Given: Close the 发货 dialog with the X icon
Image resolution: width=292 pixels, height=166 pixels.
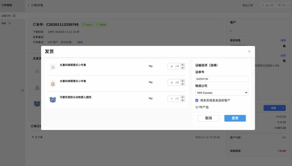Looking at the screenshot, I should [249, 52].
